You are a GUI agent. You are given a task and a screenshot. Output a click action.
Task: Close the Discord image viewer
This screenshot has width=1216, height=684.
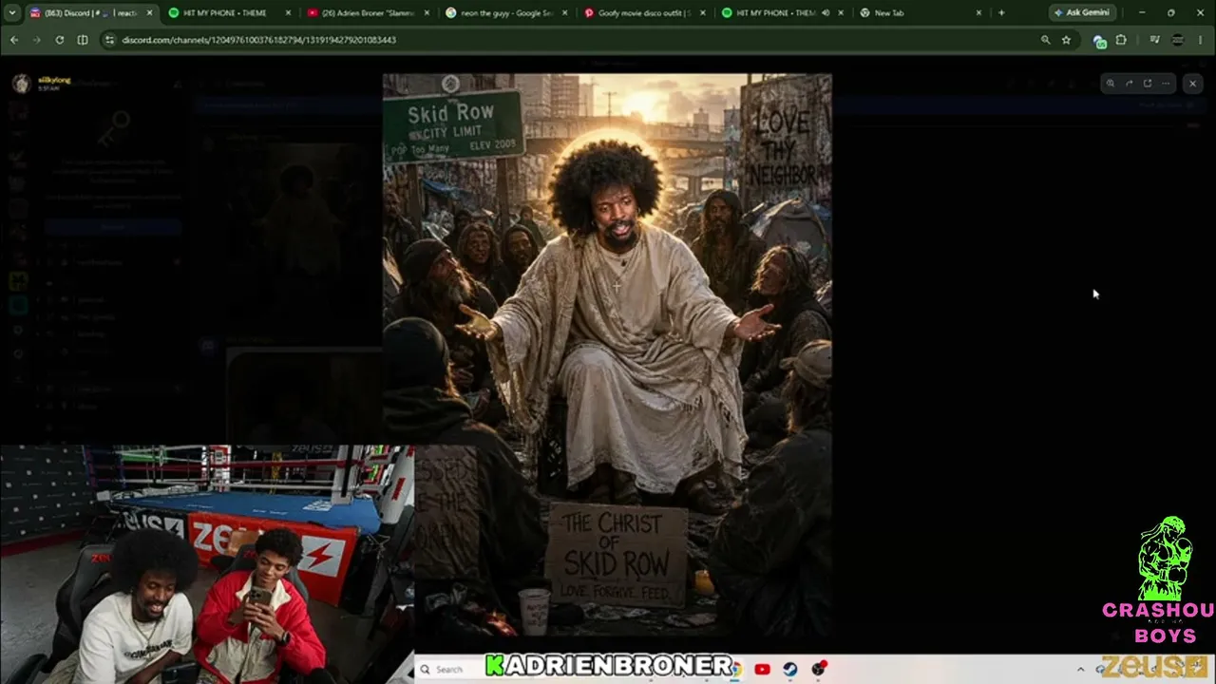click(x=1192, y=84)
